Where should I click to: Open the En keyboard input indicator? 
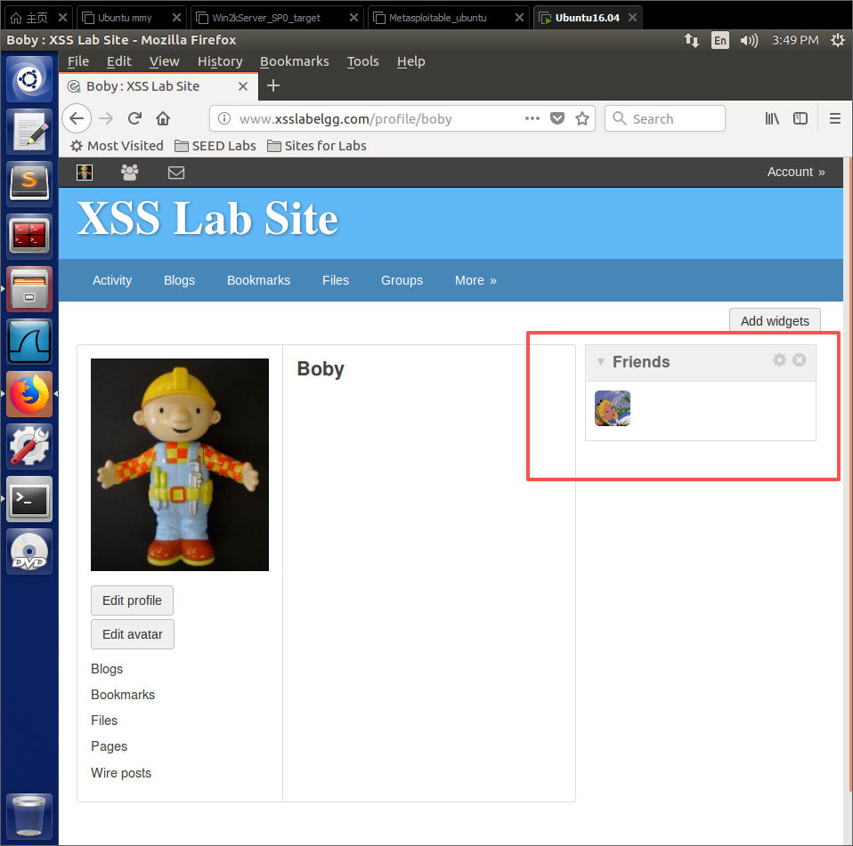coord(719,40)
